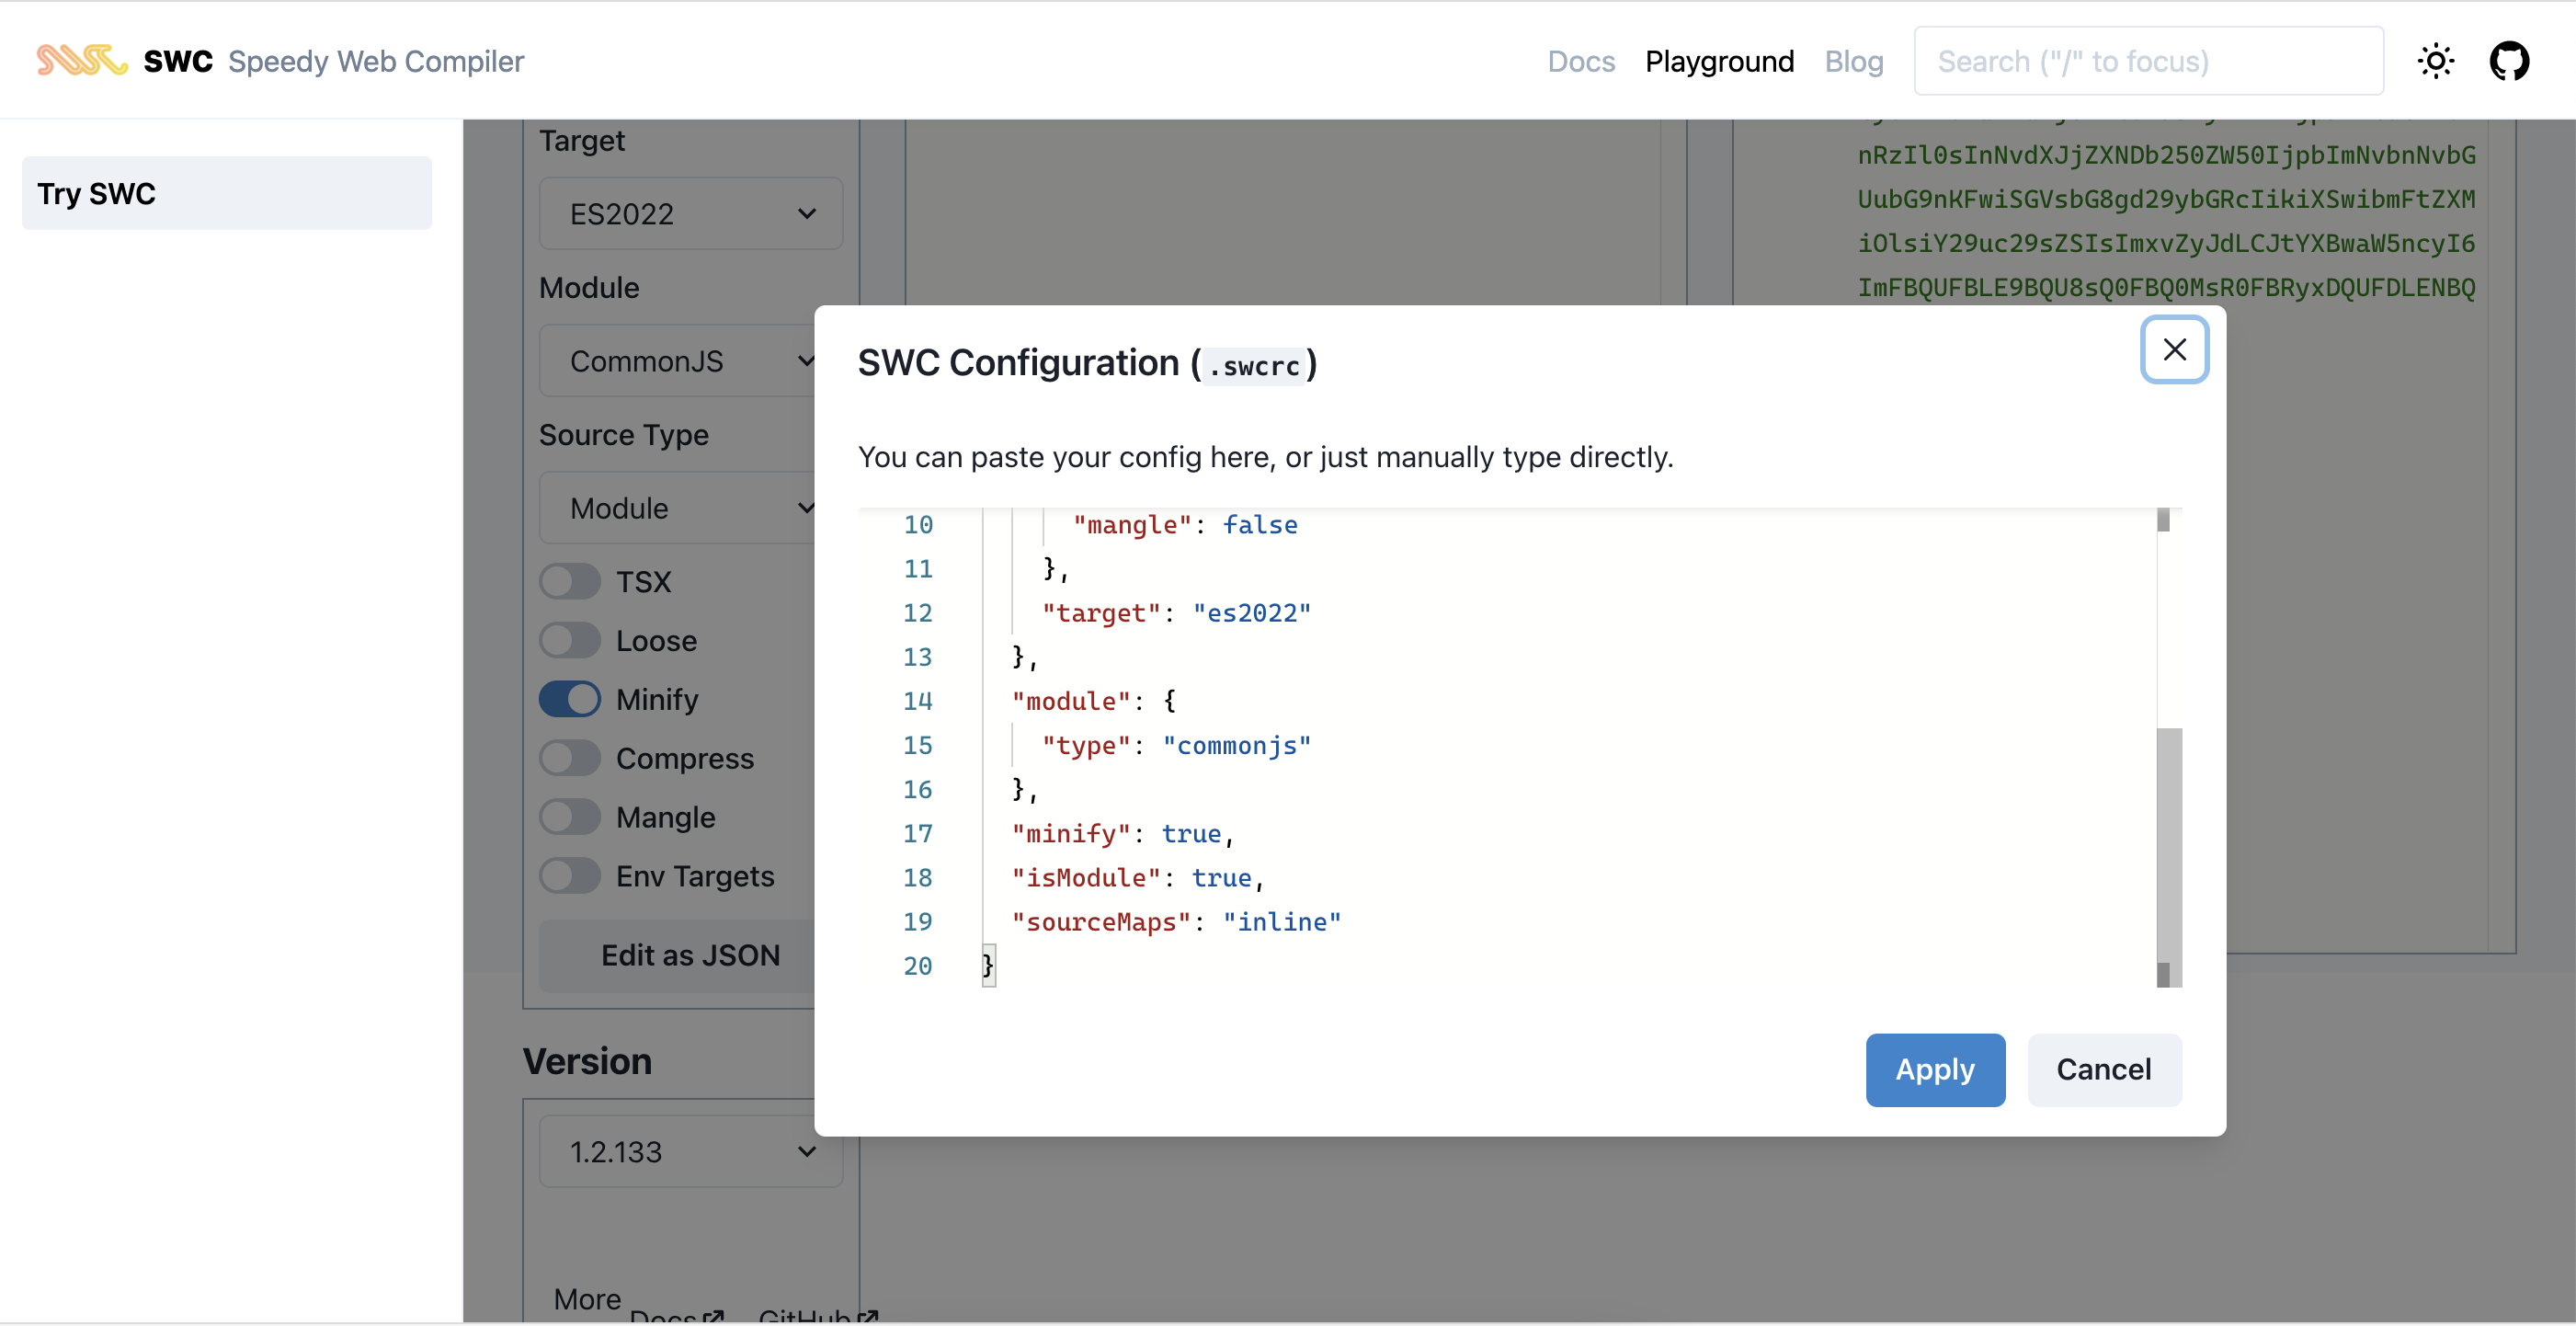2576x1326 pixels.
Task: Click the Cancel button
Action: point(2104,1069)
